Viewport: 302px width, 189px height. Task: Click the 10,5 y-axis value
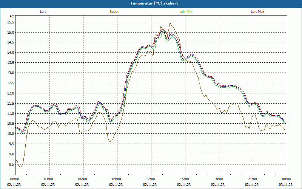point(11,124)
